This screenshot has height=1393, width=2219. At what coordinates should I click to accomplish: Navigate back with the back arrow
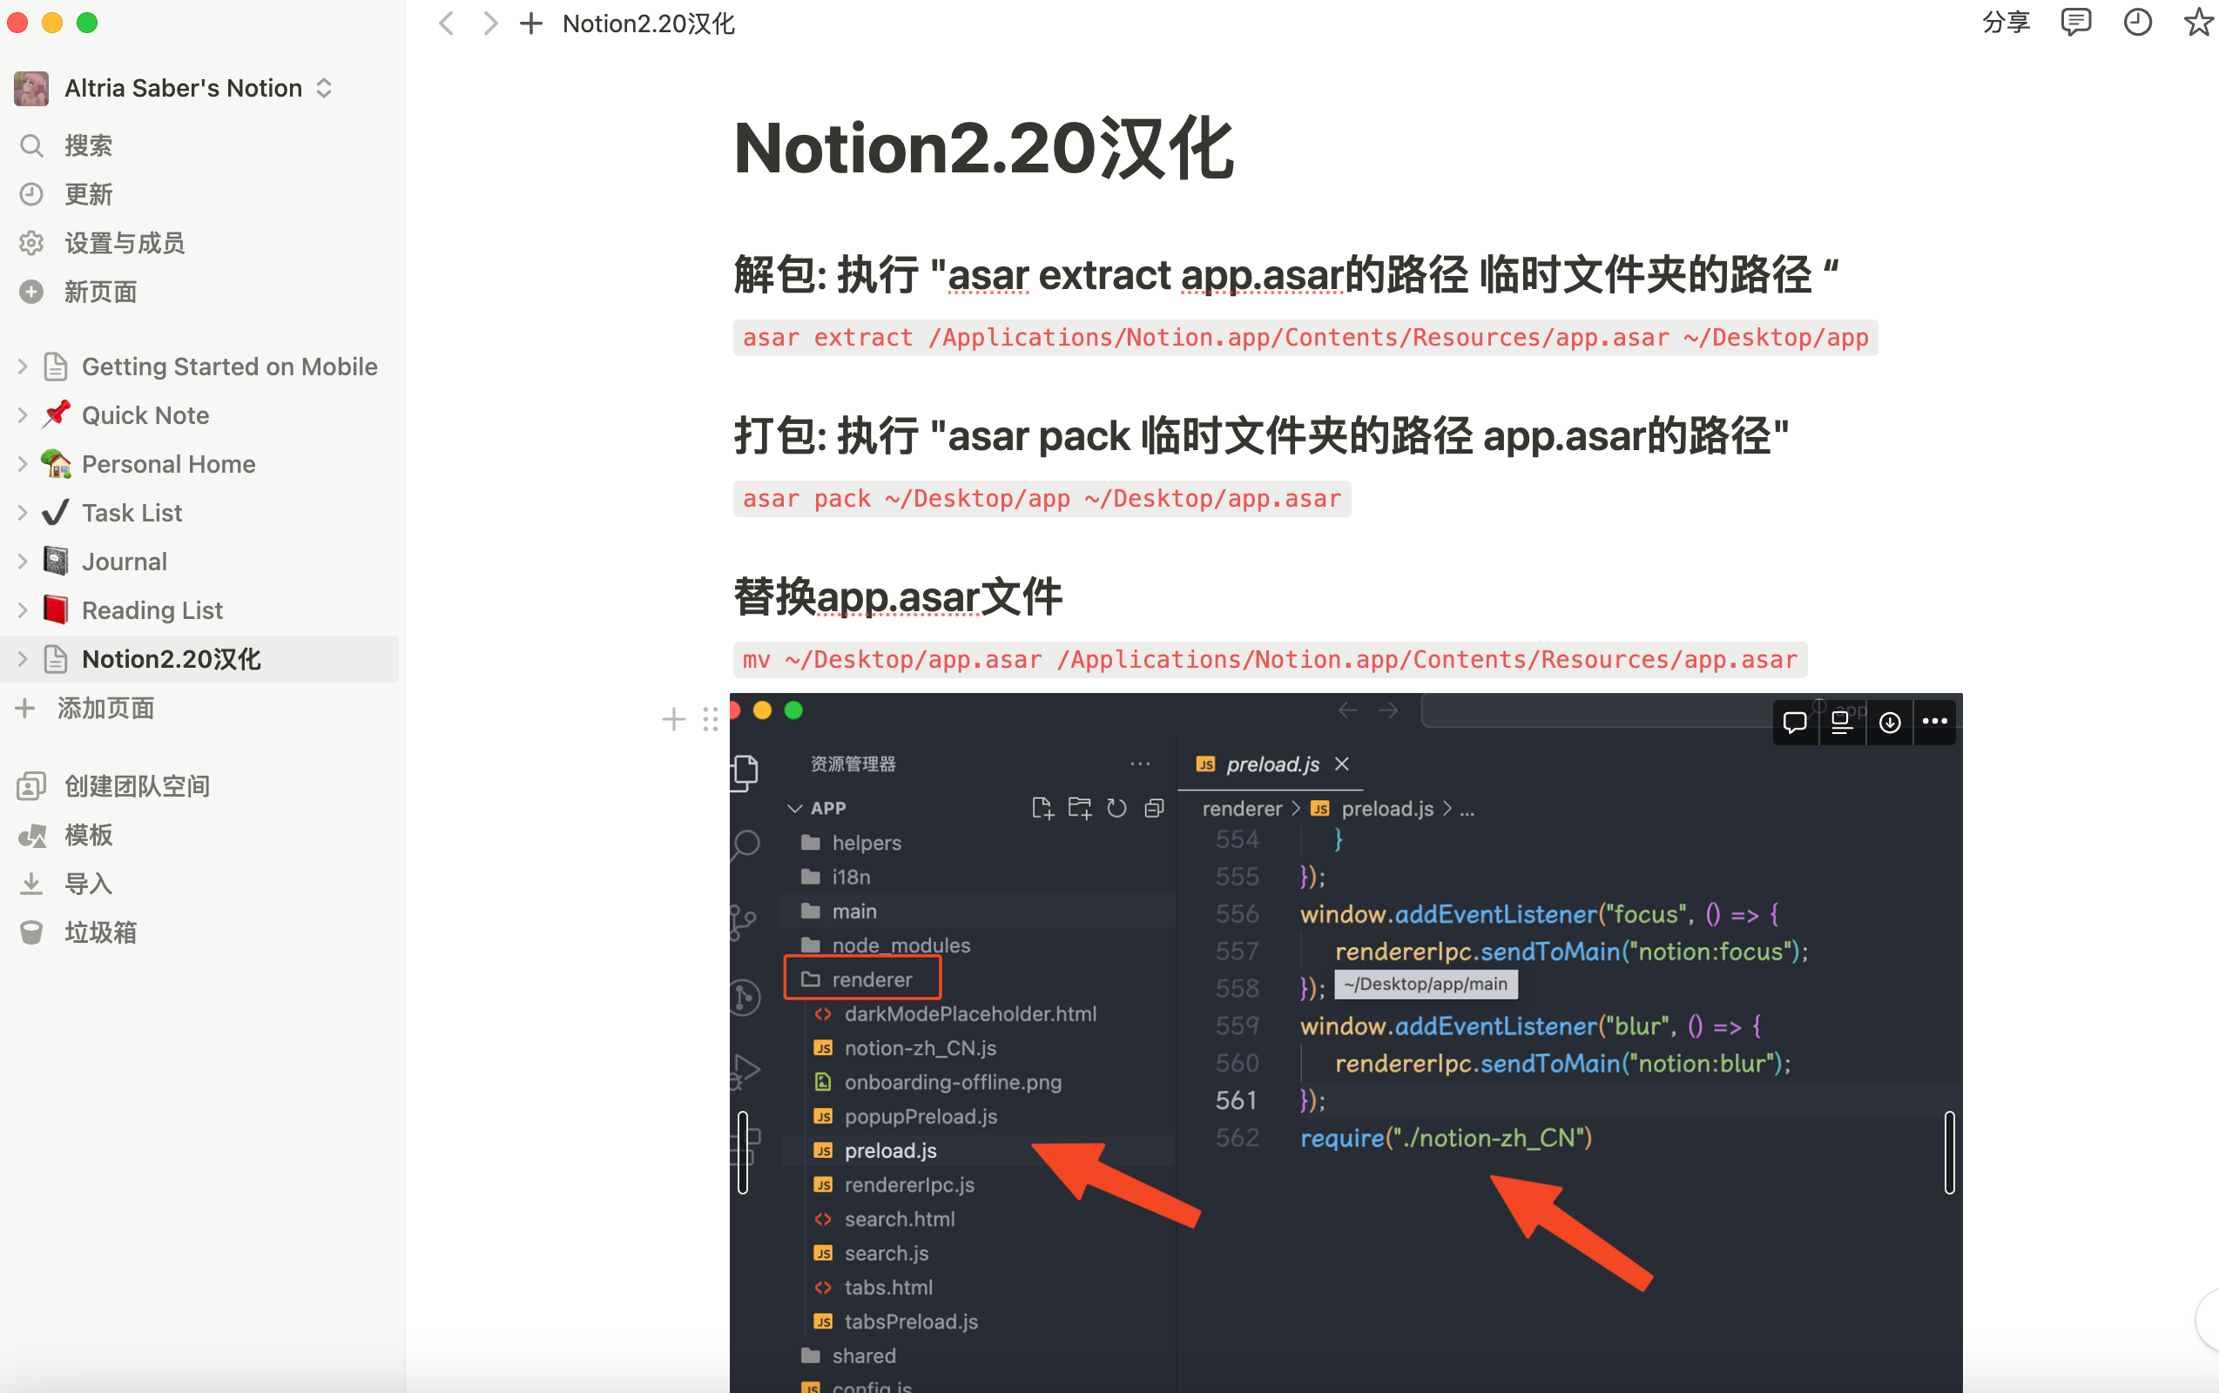pyautogui.click(x=445, y=23)
